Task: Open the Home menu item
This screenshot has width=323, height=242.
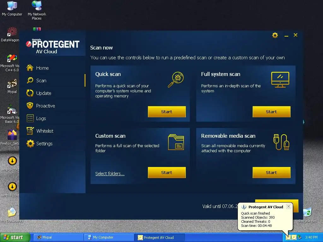Action: pyautogui.click(x=43, y=68)
